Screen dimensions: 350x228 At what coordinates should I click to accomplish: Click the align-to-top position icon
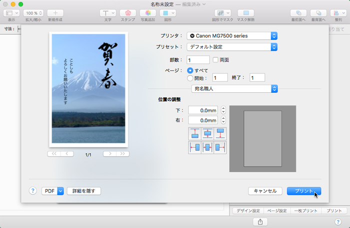coord(194,134)
